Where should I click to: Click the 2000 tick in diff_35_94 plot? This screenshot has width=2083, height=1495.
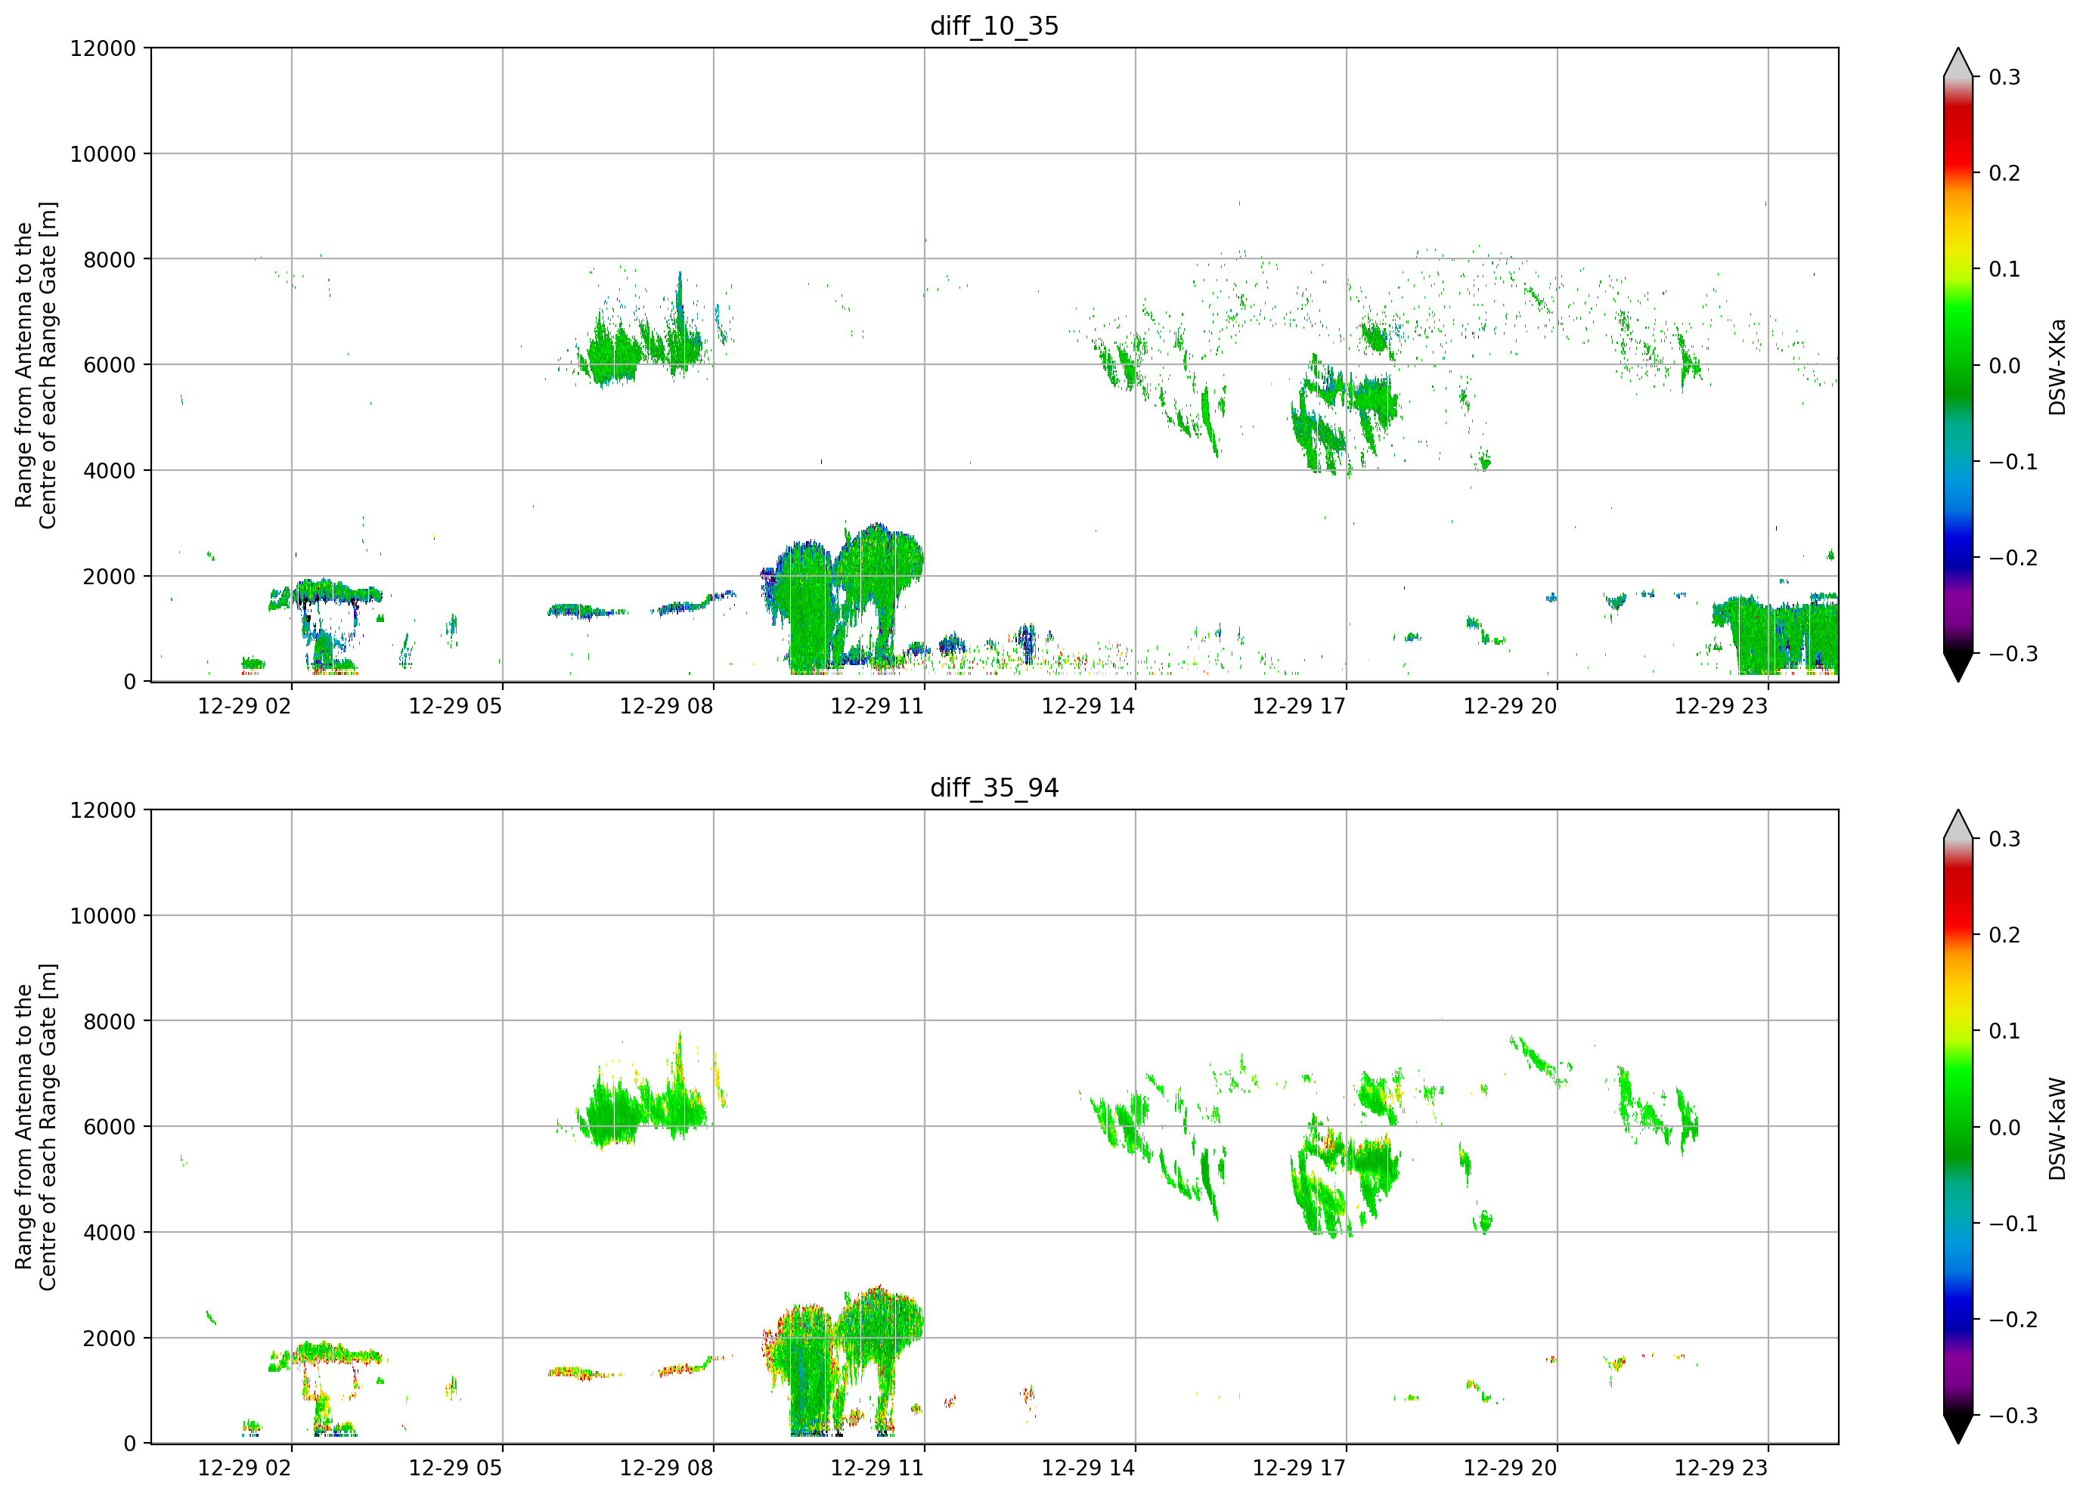(x=110, y=1339)
